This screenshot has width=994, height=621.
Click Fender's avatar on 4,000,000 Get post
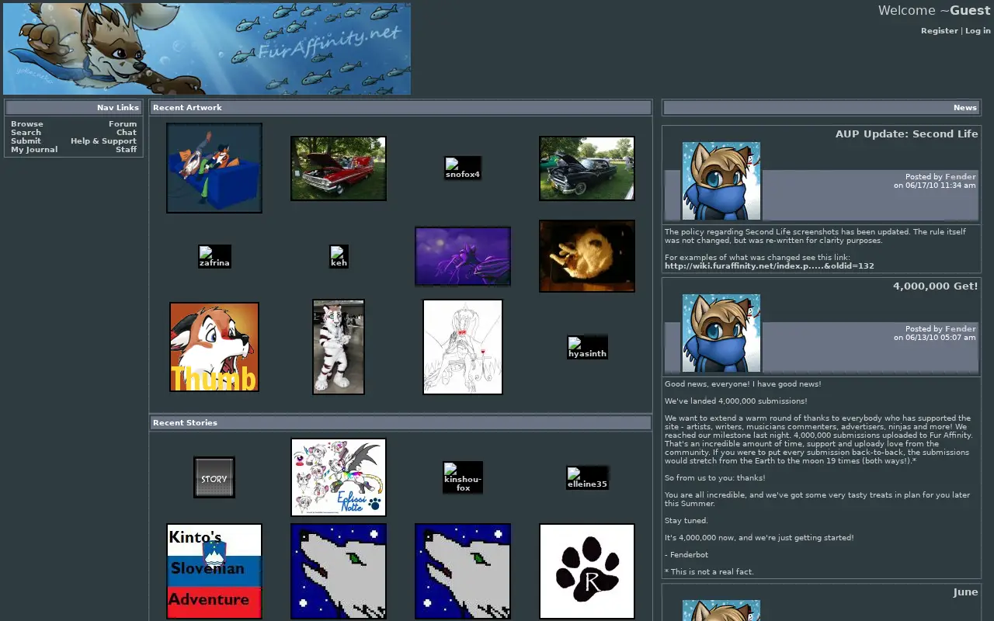tap(721, 333)
